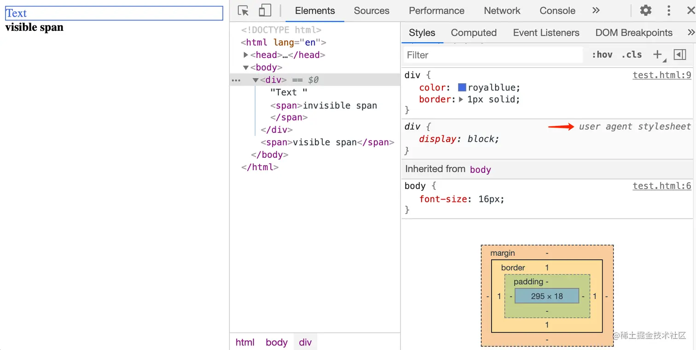Viewport: 696px width, 350px height.
Task: Edit the border property name
Action: point(435,99)
